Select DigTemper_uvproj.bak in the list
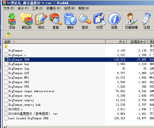This screenshot has height=128, width=154. coord(24,105)
